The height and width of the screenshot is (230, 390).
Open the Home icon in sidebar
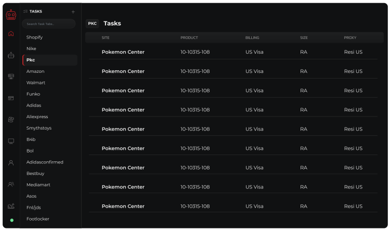point(11,34)
